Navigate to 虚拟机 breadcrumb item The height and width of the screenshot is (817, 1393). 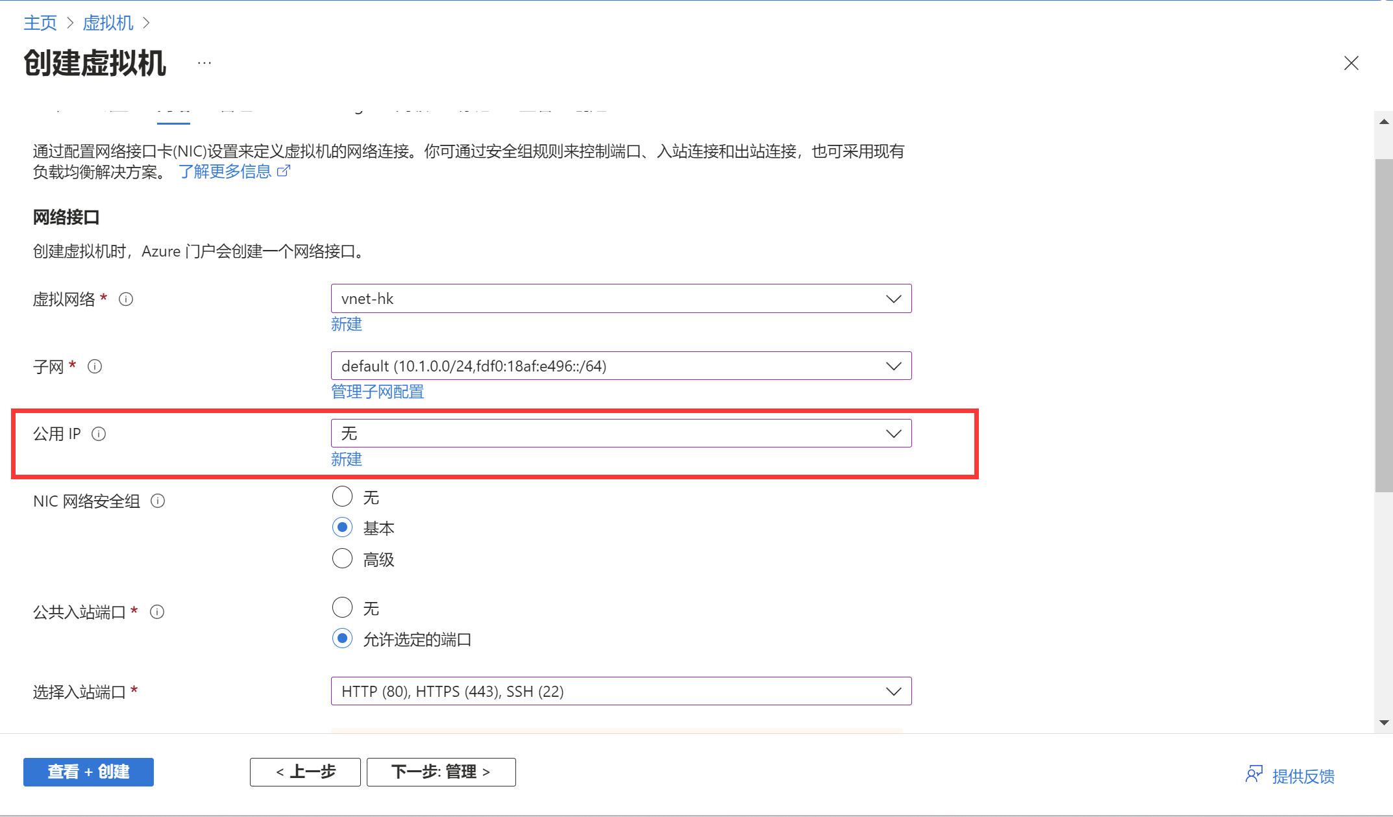[x=108, y=23]
